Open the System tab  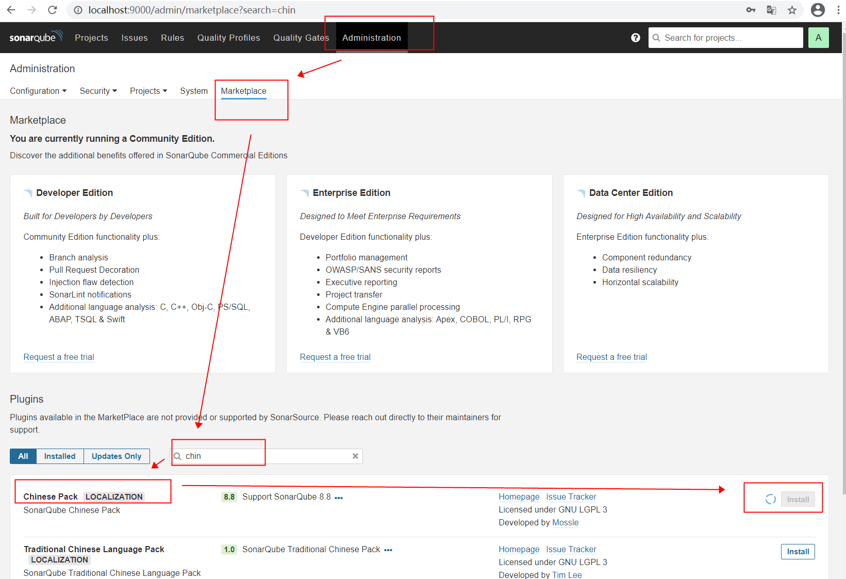coord(194,91)
